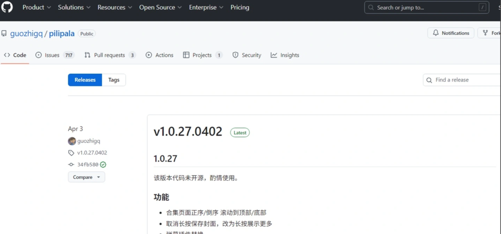Viewport: 501px width, 234px height.
Task: Open the Pricing page
Action: [x=240, y=7]
